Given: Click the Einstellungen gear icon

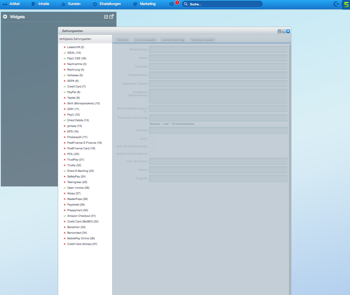Looking at the screenshot, I should pyautogui.click(x=95, y=4).
